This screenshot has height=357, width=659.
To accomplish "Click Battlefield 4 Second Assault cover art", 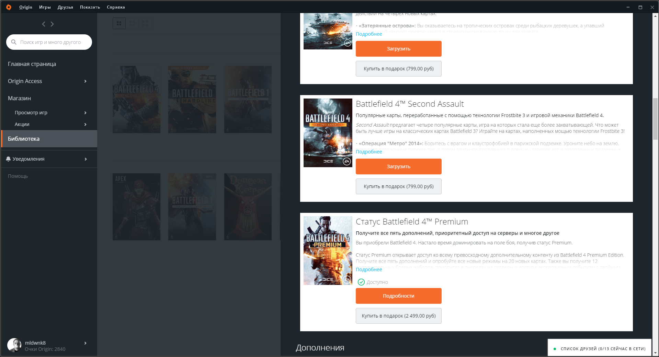I will (328, 133).
